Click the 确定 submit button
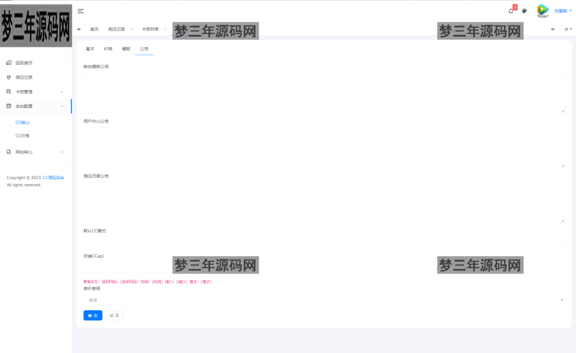 [x=93, y=315]
